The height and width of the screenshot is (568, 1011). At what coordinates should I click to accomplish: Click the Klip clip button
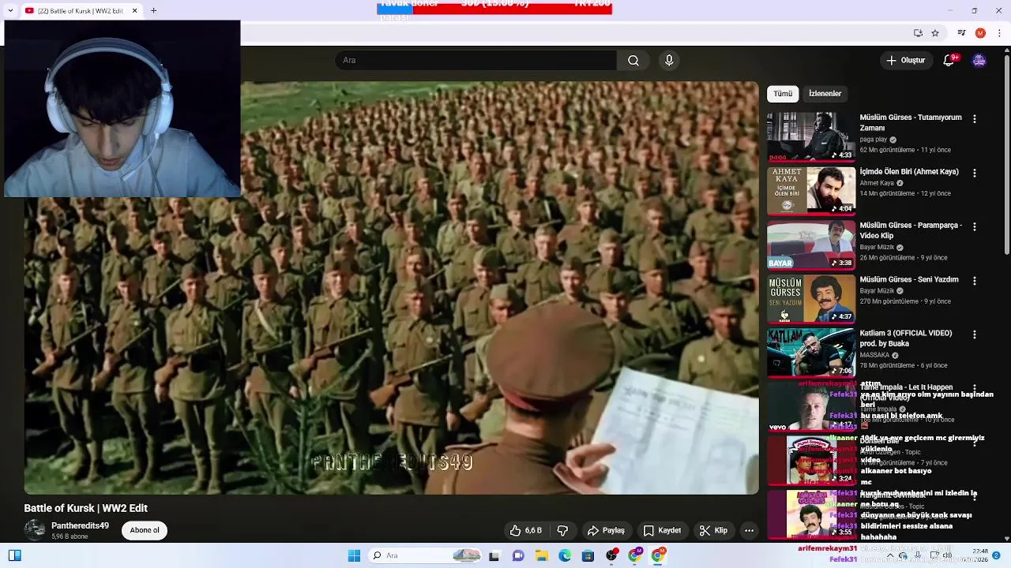(x=713, y=530)
